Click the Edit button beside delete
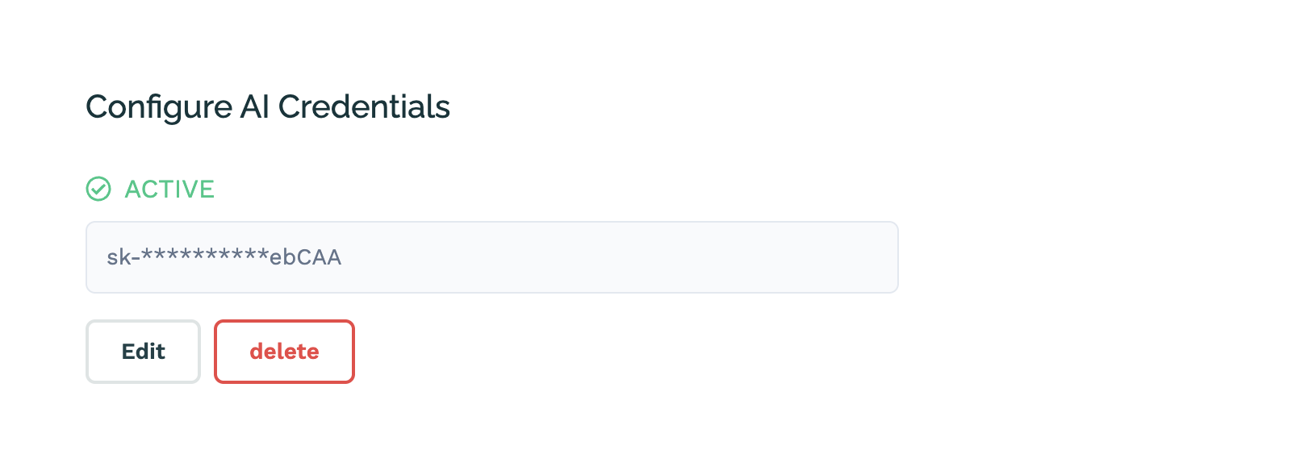The width and height of the screenshot is (1304, 471). [x=143, y=352]
